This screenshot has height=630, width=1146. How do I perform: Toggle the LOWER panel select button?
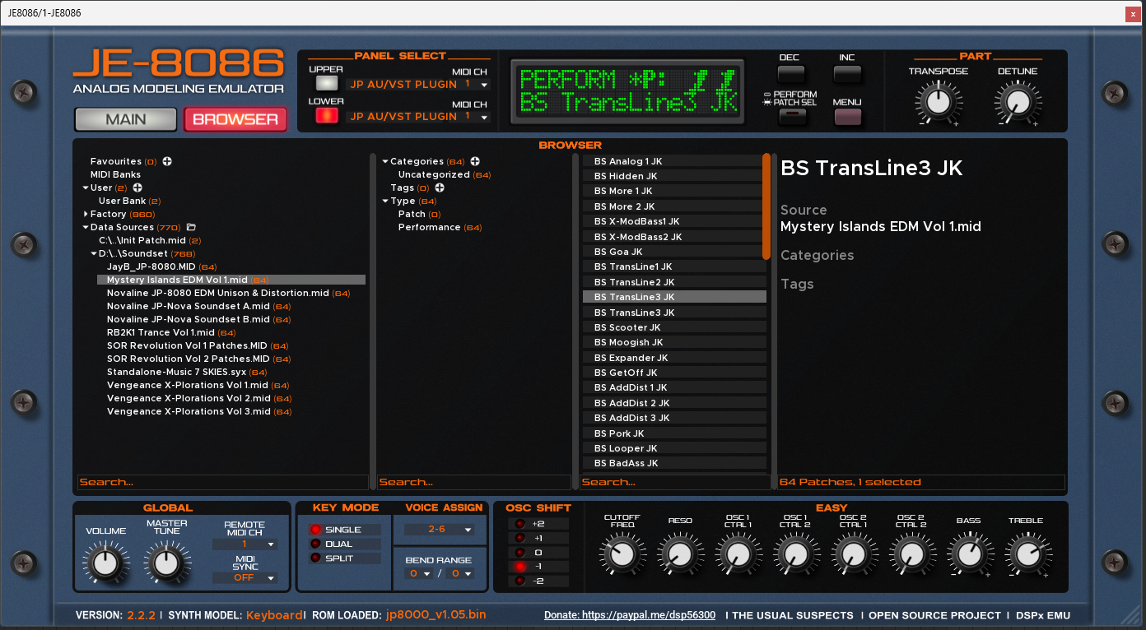coord(327,115)
